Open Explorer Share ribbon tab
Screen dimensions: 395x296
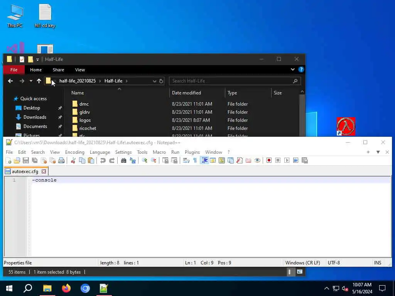coord(58,70)
